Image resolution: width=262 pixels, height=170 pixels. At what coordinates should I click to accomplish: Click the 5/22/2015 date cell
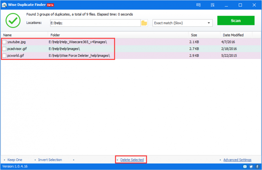click(229, 55)
